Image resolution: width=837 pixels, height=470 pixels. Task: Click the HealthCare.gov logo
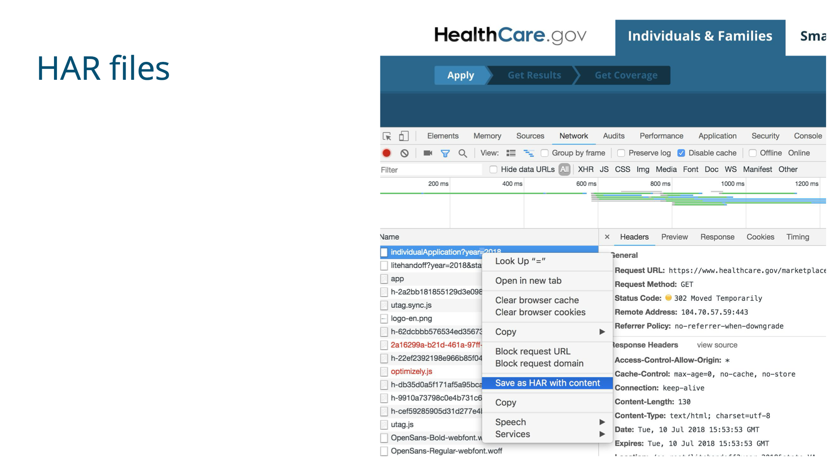pyautogui.click(x=510, y=36)
